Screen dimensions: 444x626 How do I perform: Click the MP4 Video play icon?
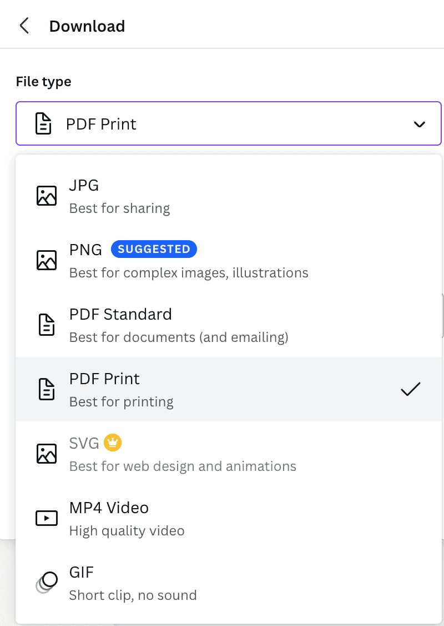[x=47, y=518]
